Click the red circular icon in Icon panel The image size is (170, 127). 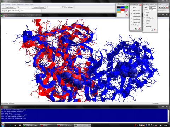click(x=167, y=7)
